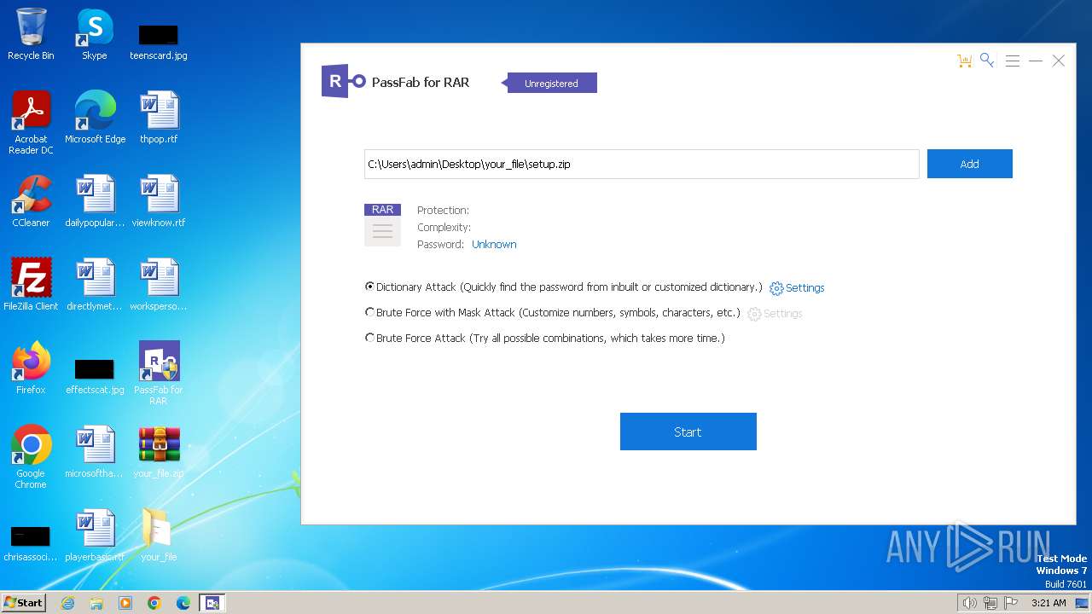Select the Brute Force Attack option
This screenshot has width=1092, height=614.
[x=545, y=339]
